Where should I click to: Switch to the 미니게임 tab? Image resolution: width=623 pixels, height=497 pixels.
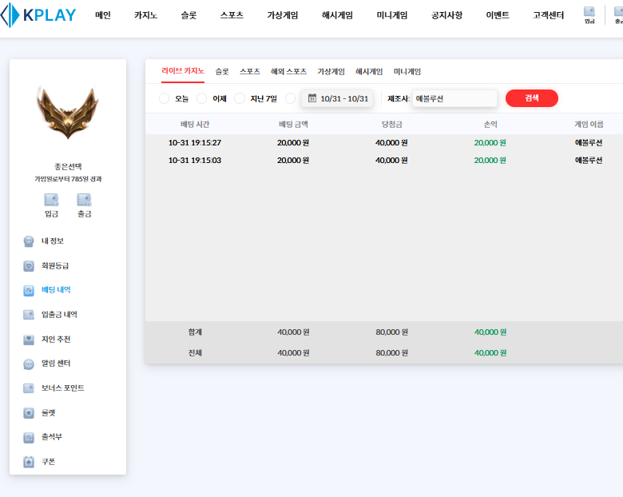click(407, 72)
